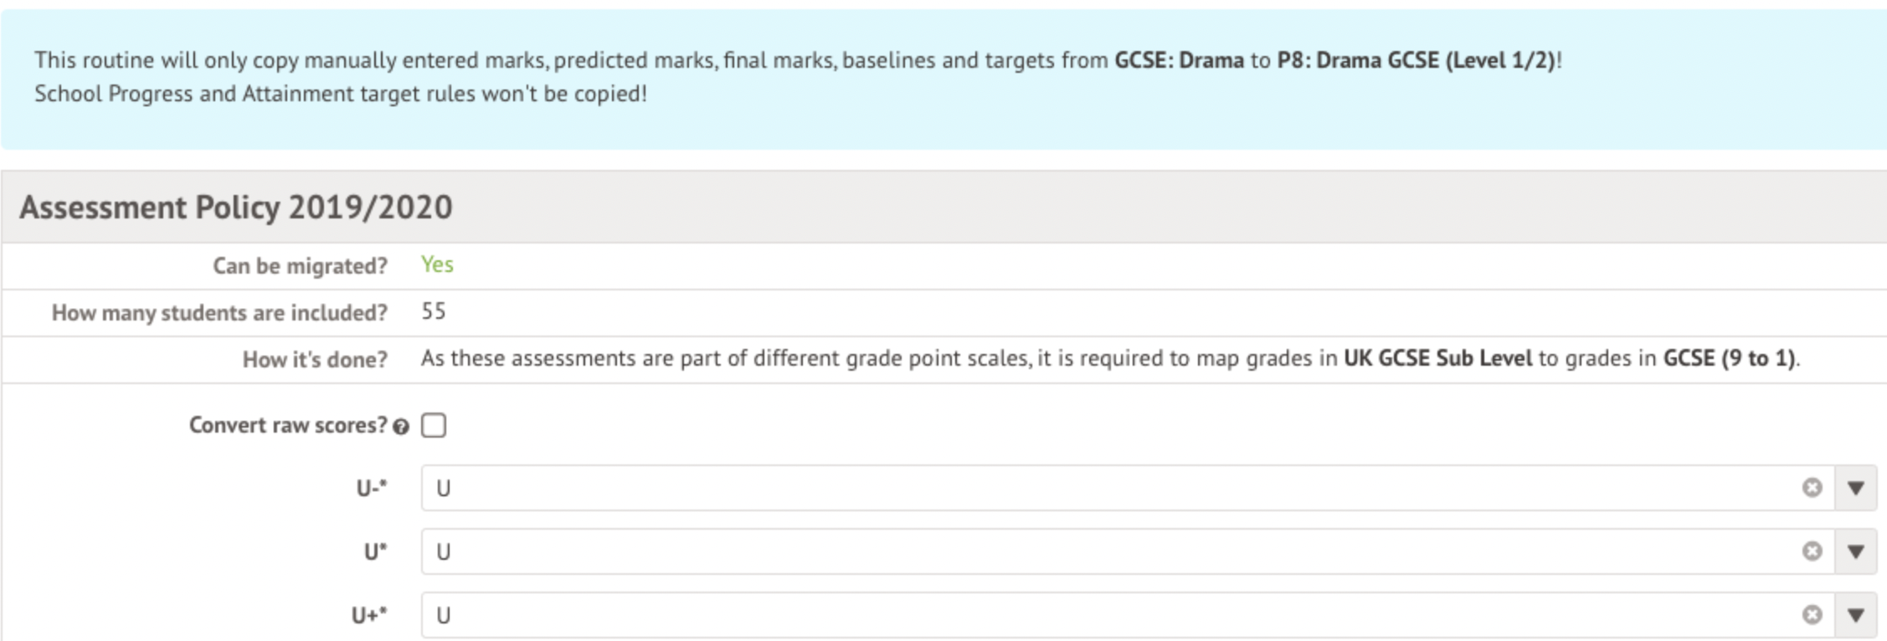This screenshot has width=1887, height=641.
Task: Click the bold P8: Drama GCSE (Level 1/2) text
Action: pos(1416,60)
